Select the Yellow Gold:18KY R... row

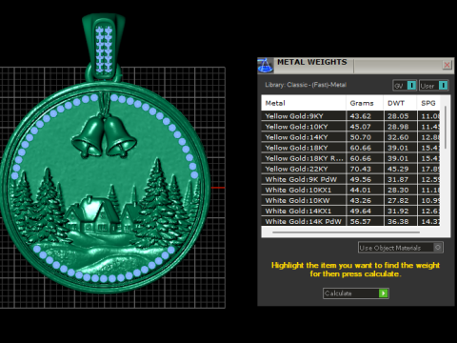point(350,158)
